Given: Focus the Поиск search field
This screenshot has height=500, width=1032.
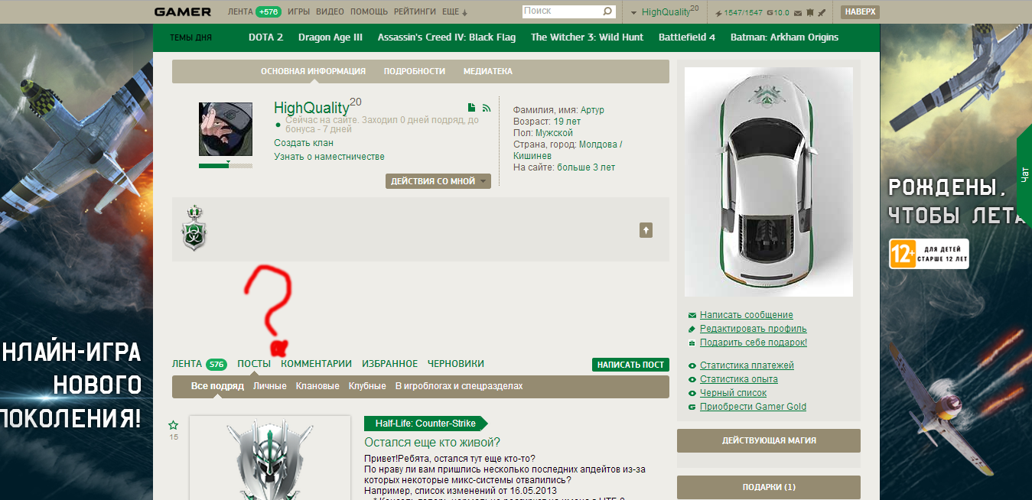Looking at the screenshot, I should [x=563, y=11].
